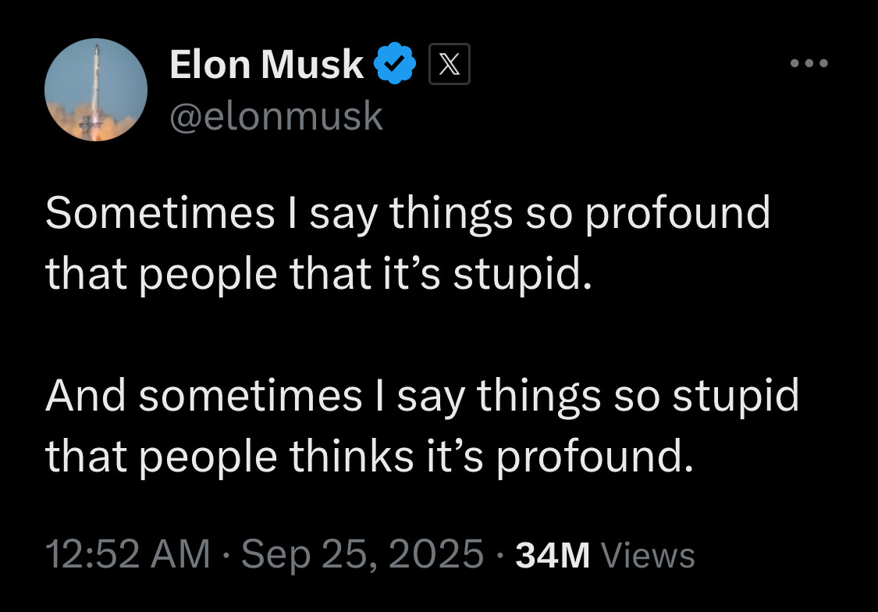Screen dimensions: 878x612
Task: Click the X affiliation badge beside name
Action: click(x=449, y=66)
